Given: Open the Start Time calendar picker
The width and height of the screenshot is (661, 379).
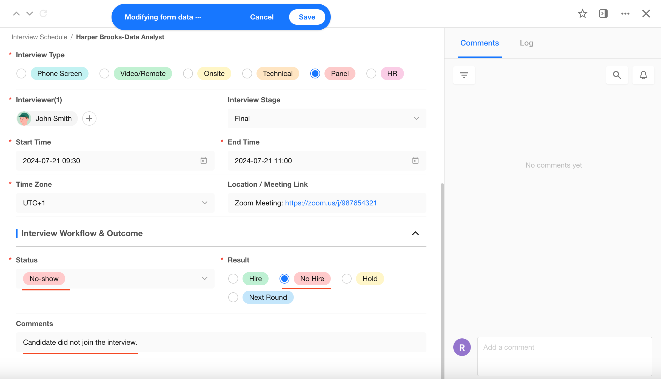Looking at the screenshot, I should coord(204,160).
